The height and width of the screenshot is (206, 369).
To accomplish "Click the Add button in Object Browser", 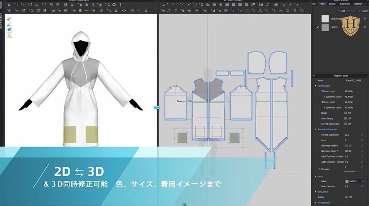I will pos(342,11).
